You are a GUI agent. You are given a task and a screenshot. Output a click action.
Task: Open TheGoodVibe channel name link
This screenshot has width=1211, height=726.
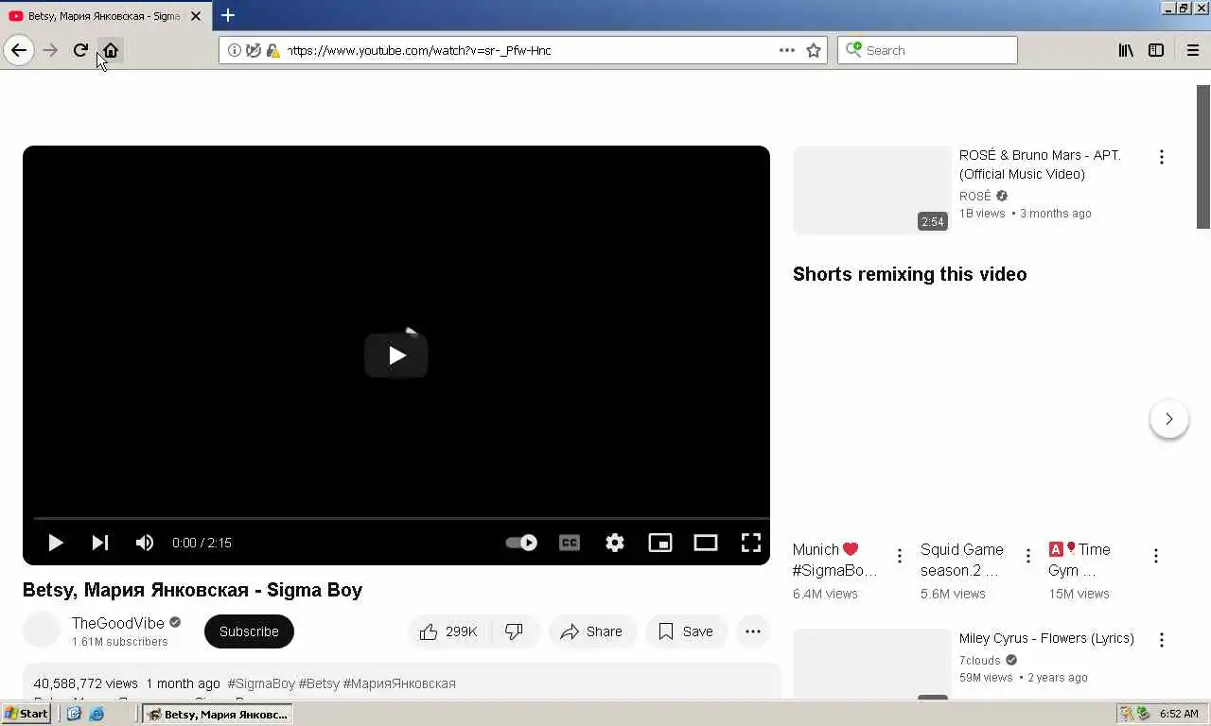(118, 623)
